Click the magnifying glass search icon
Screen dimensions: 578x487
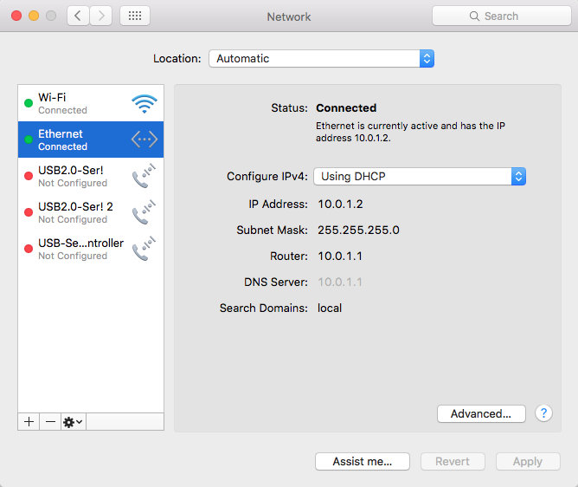pos(474,16)
